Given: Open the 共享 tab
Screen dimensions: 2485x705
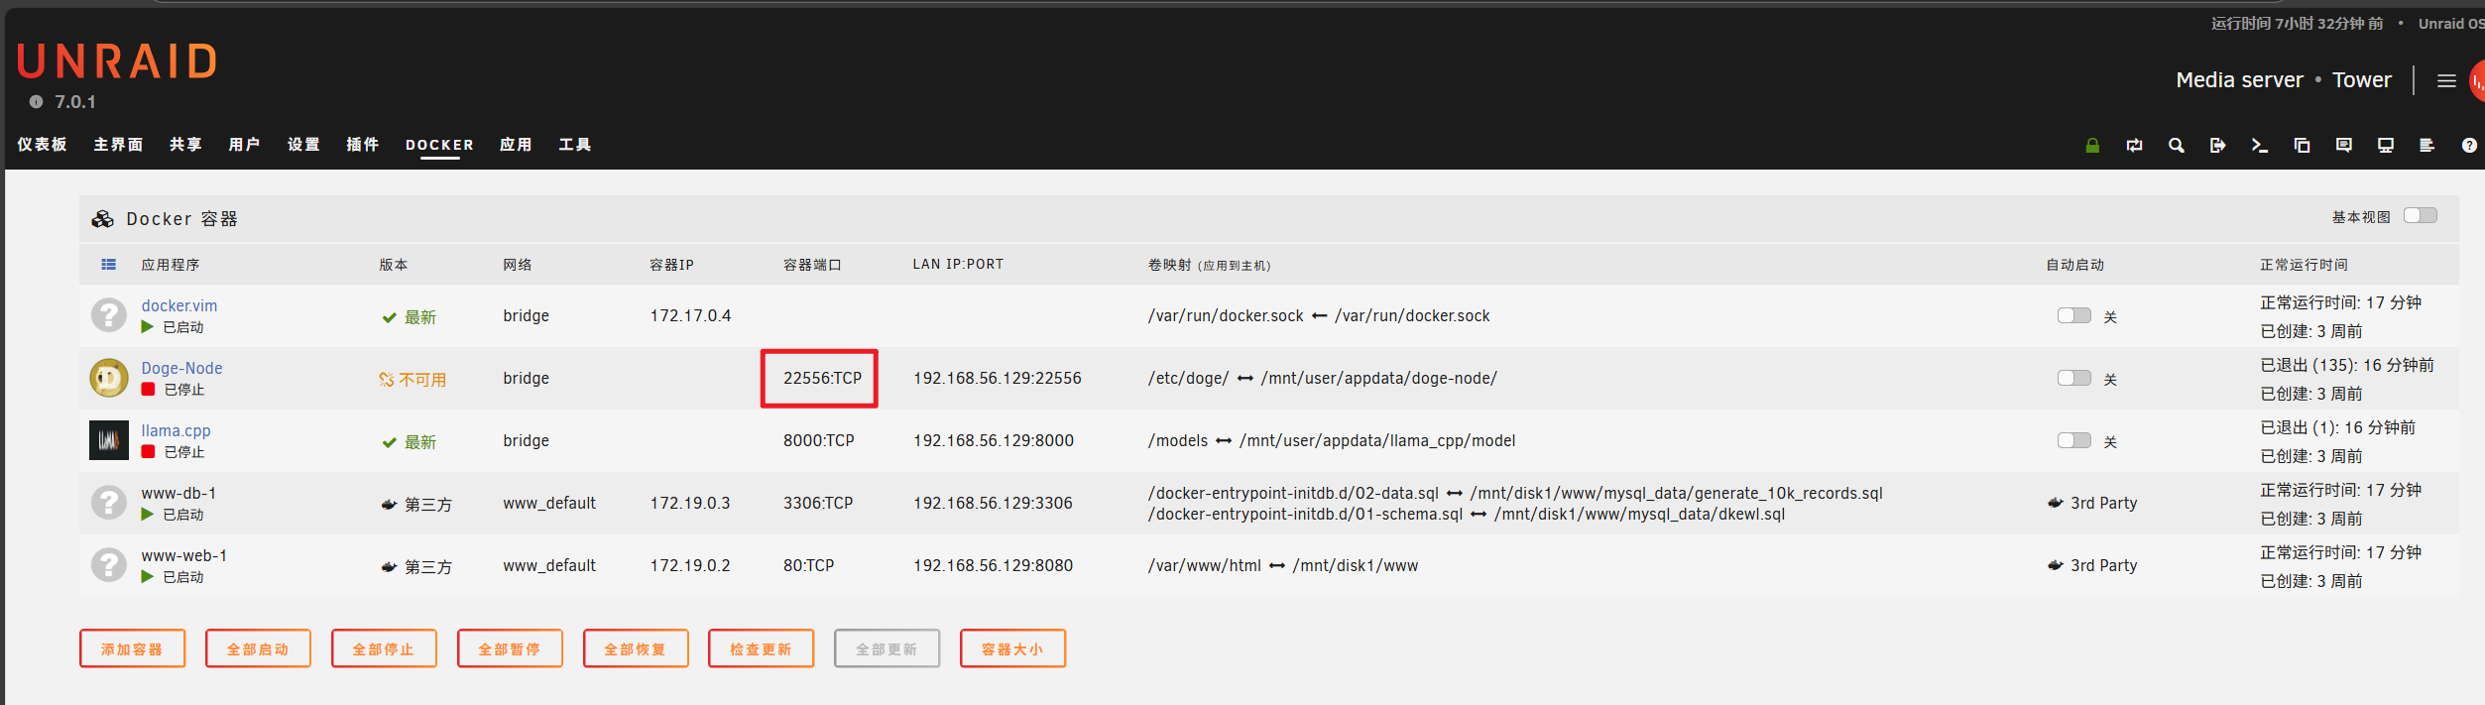Looking at the screenshot, I should click(x=185, y=145).
